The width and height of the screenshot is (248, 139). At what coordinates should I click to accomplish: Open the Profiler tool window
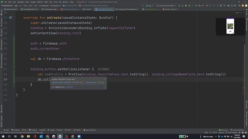(x=77, y=130)
